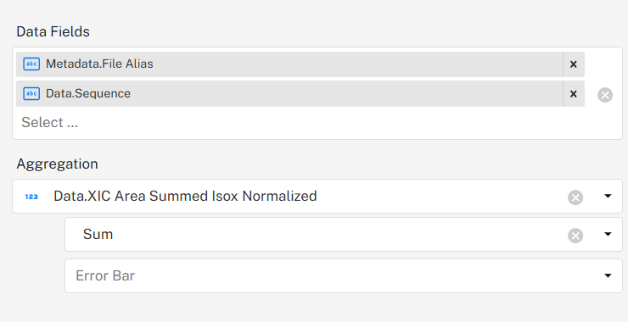Screen dimensions: 628x322
Task: Clear the Data.XIC Area Summed aggregation field
Action: pos(575,197)
